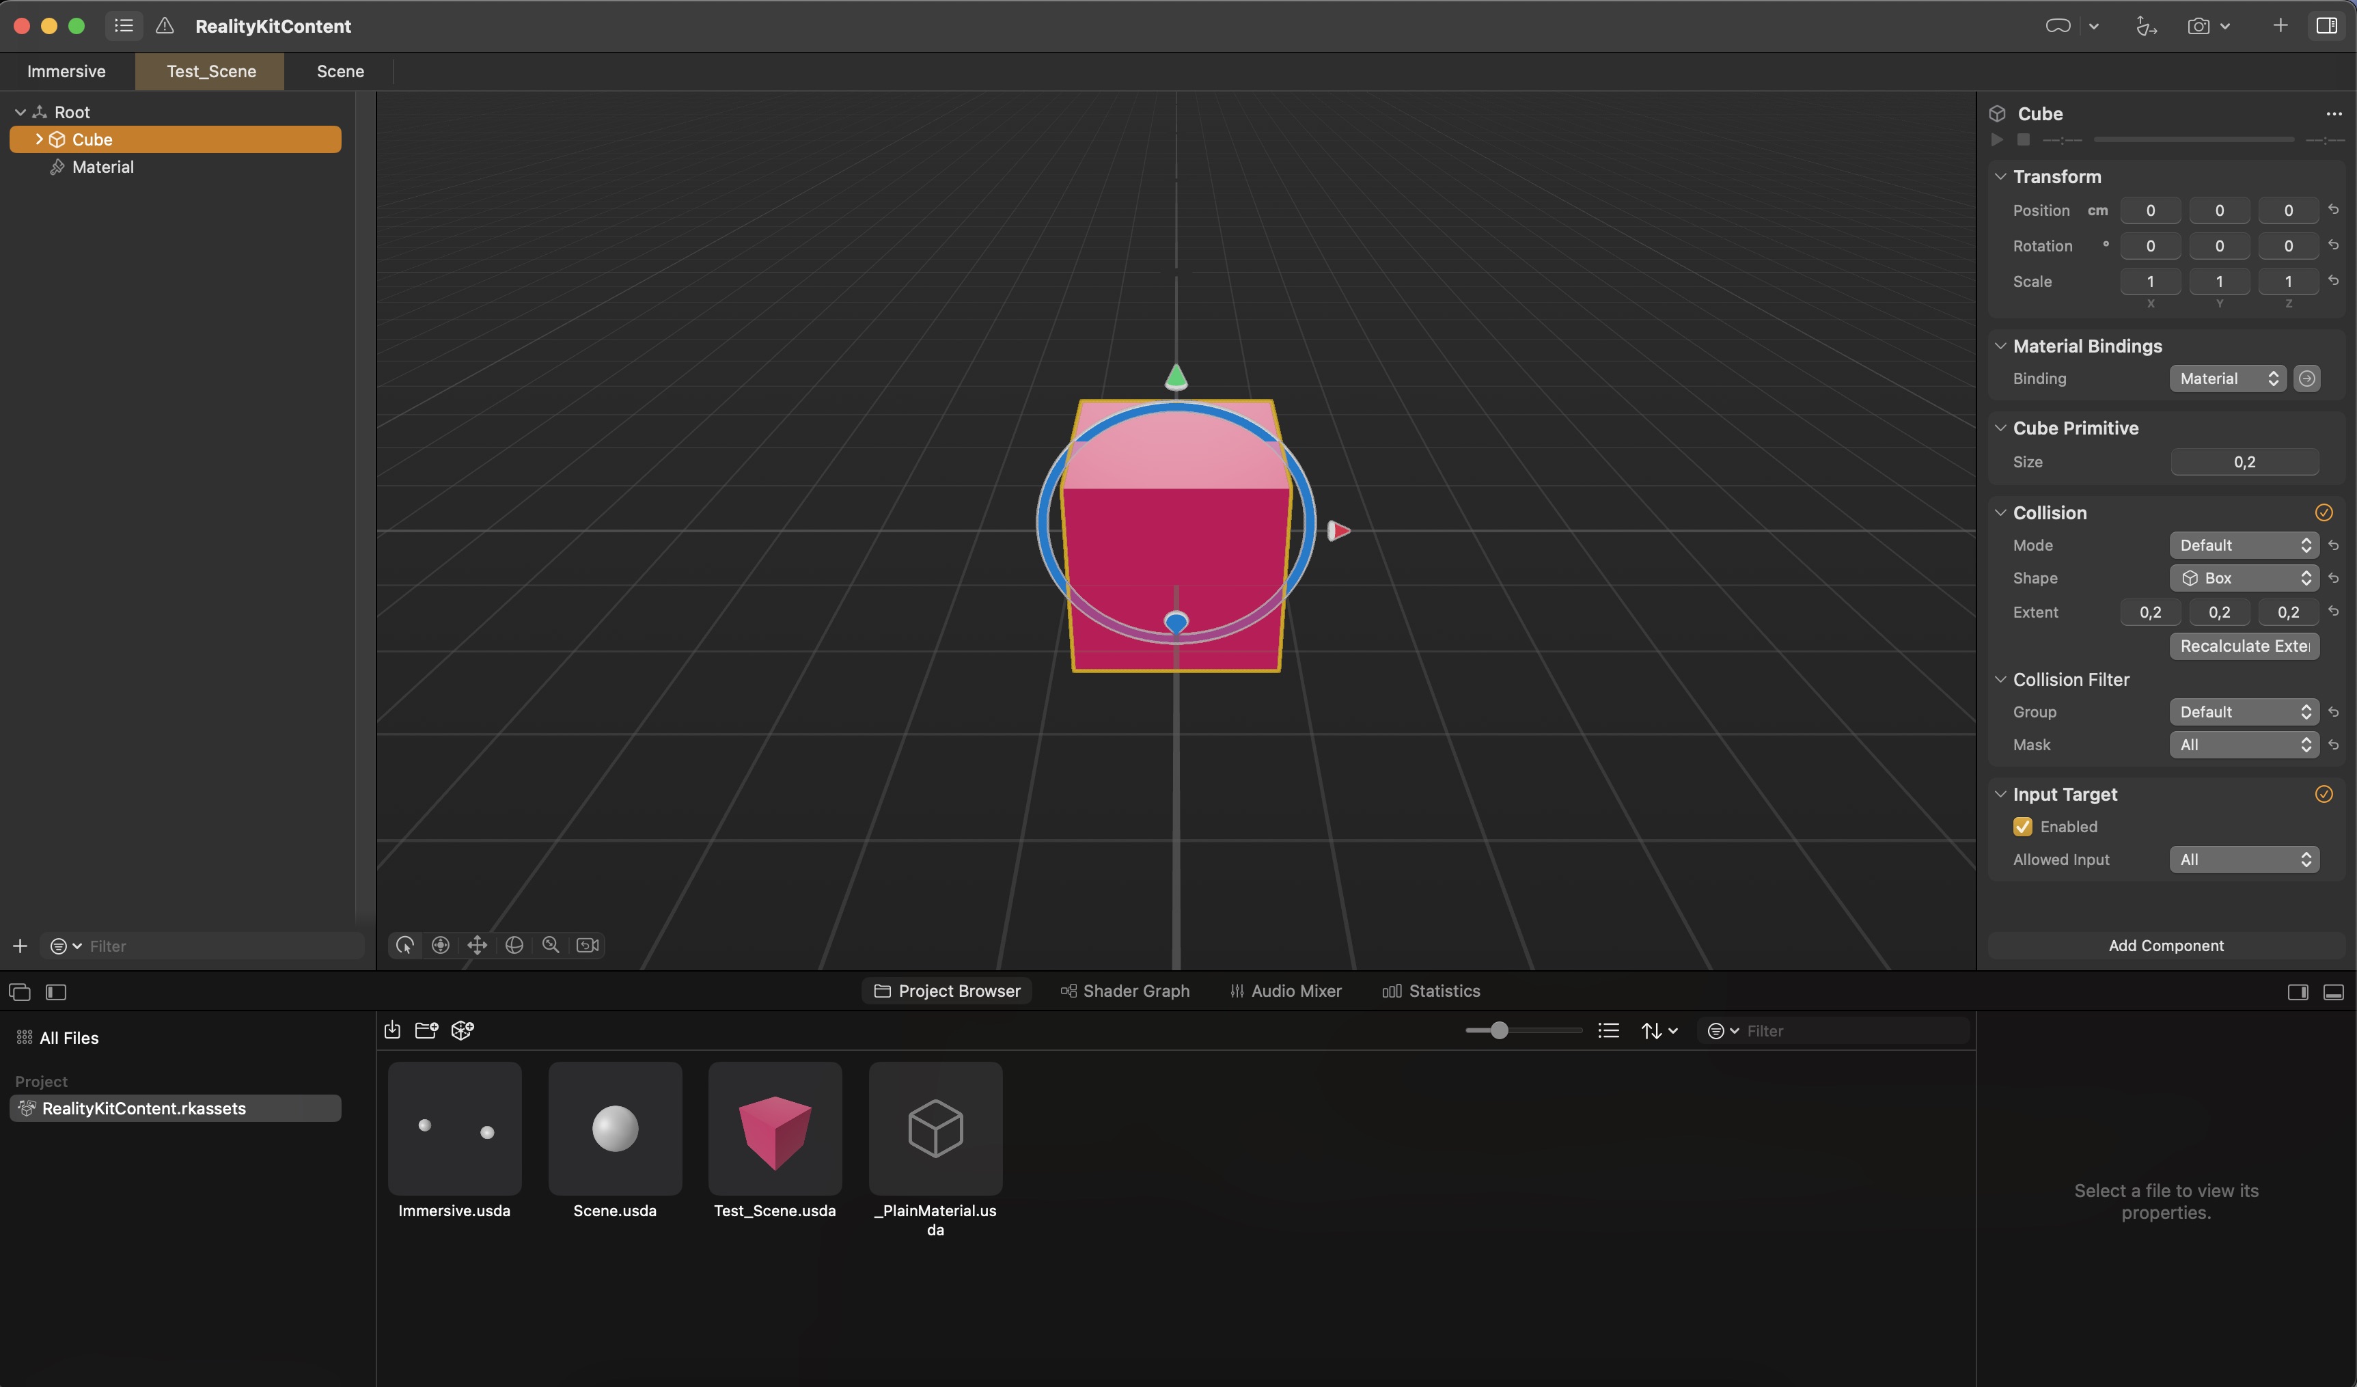This screenshot has width=2357, height=1387.
Task: Switch to the Scene tab
Action: point(340,71)
